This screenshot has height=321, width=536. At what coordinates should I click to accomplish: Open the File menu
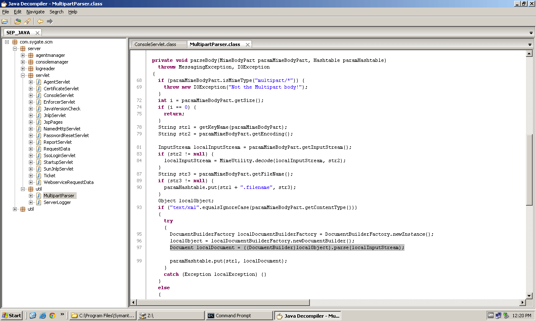coord(5,12)
